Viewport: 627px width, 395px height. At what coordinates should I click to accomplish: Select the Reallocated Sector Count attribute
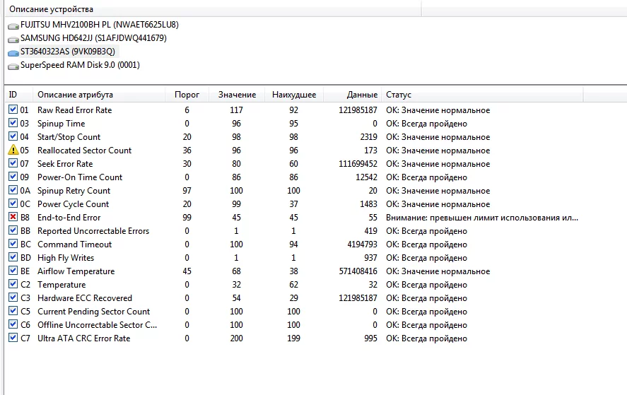(x=84, y=151)
